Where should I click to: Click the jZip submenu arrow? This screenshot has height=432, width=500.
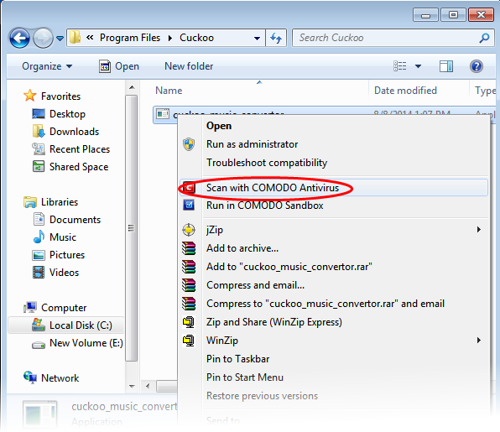479,230
